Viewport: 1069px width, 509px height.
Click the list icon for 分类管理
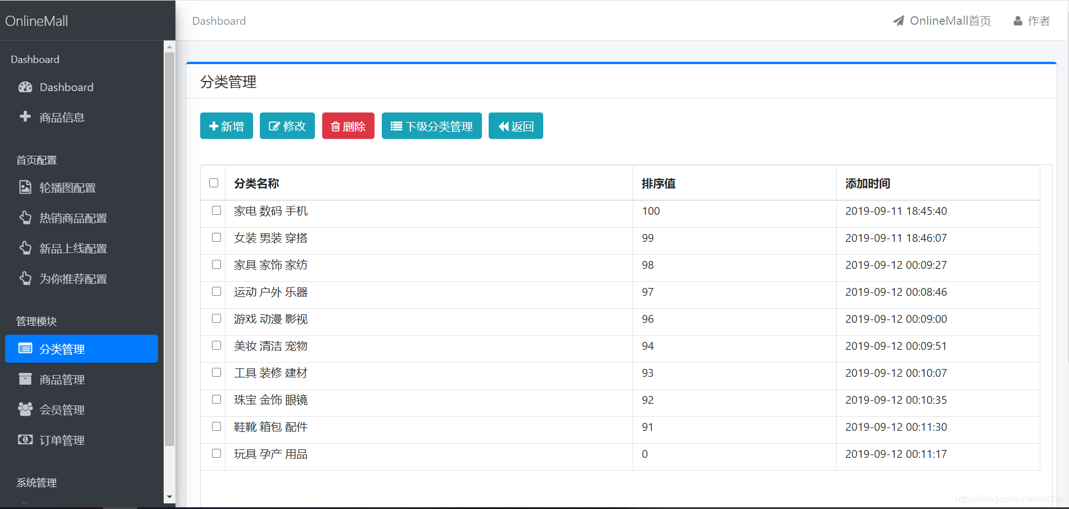click(25, 349)
